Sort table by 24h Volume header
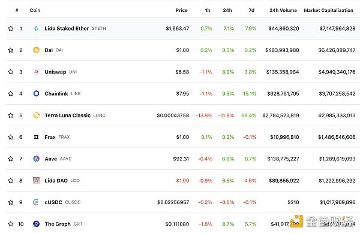 pos(283,10)
